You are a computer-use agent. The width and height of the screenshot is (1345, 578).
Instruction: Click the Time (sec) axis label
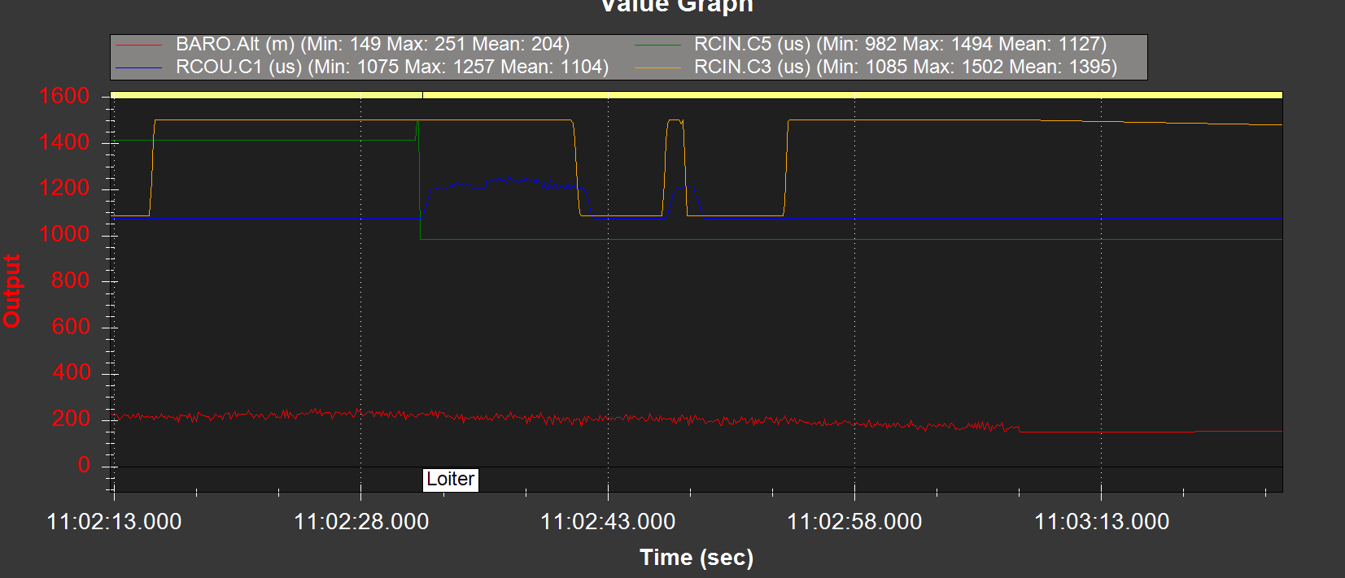[x=697, y=558]
